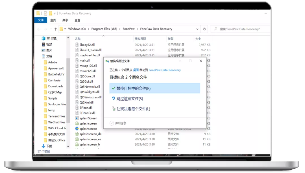The width and height of the screenshot is (305, 173).
Task: Click the libssl-1_1-x64.dll file icon
Action: click(77, 50)
